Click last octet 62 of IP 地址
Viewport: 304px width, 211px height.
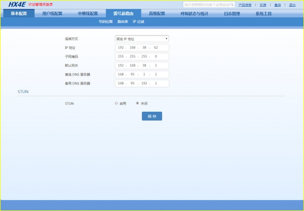tap(156, 48)
